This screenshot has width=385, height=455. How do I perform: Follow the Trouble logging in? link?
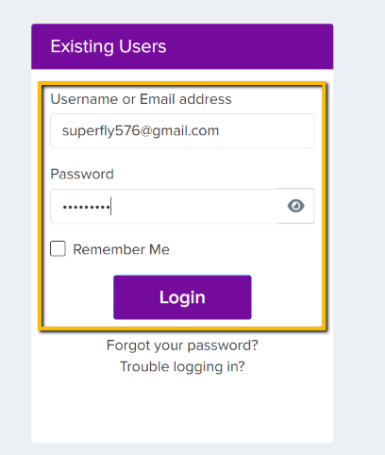tap(182, 366)
